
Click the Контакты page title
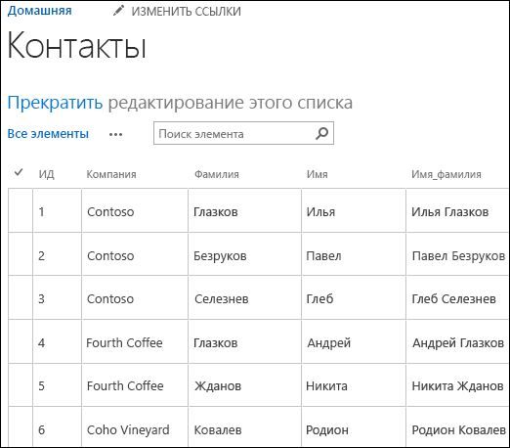(76, 45)
